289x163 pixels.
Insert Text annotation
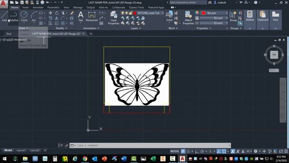[80, 16]
